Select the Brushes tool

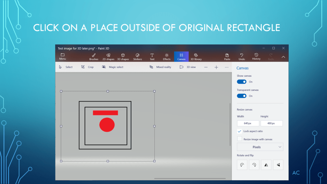tap(94, 57)
